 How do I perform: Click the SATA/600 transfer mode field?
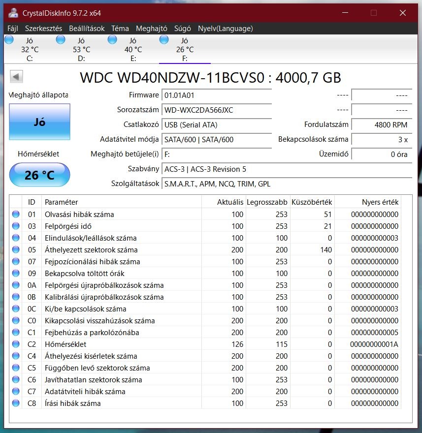(217, 139)
